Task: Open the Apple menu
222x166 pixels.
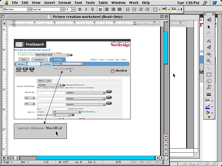Action: click(x=6, y=3)
